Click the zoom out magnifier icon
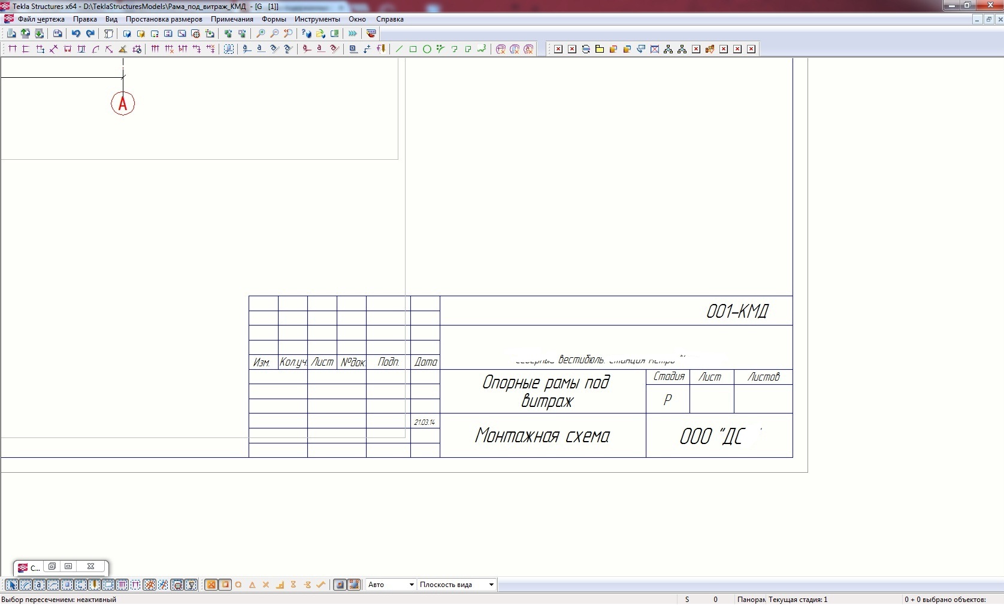The width and height of the screenshot is (1004, 605). tap(274, 34)
